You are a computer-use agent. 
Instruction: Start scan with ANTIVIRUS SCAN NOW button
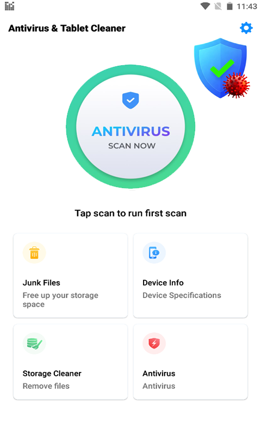[130, 127]
